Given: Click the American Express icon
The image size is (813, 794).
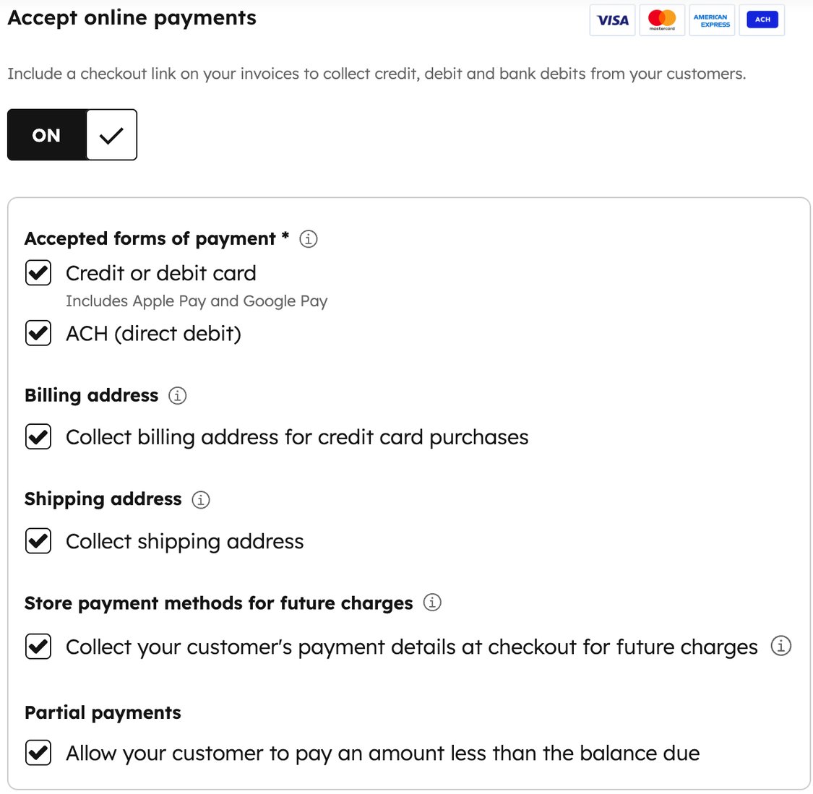Looking at the screenshot, I should 711,20.
